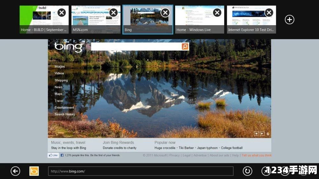Screen dimensions: 319x179
Task: Open the Privacy footer link
Action: [174, 155]
